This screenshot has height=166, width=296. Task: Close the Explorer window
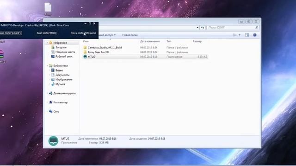coord(256,22)
